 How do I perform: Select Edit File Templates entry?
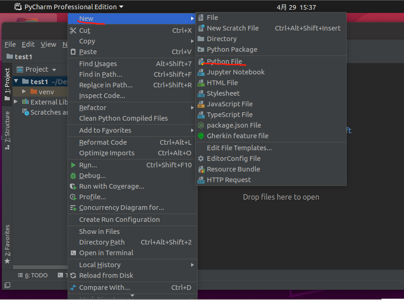pos(271,148)
